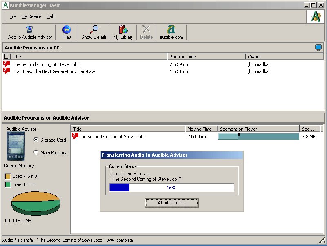Click the resize grip in the status bar corner
Viewport: 327px width, 246px height.
tap(322, 240)
